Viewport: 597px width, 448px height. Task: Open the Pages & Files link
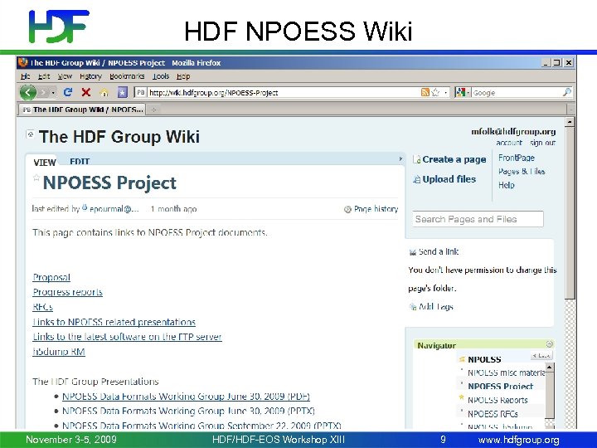(522, 172)
